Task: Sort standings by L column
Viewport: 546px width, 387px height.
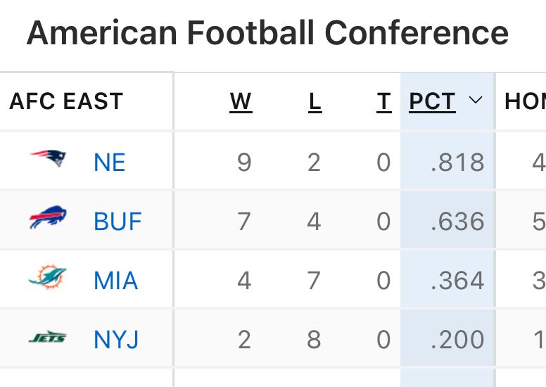Action: pos(315,102)
